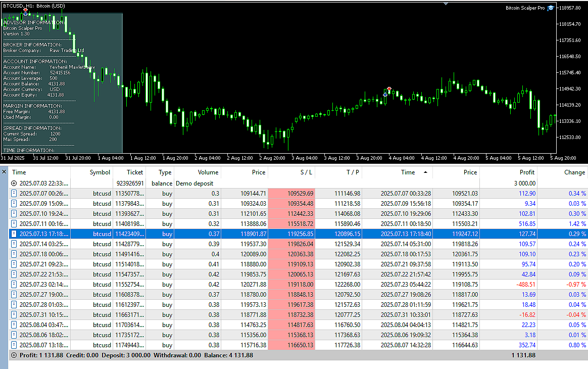Click the 3 000.00 deposit profit value
The width and height of the screenshot is (588, 369).
pyautogui.click(x=525, y=183)
